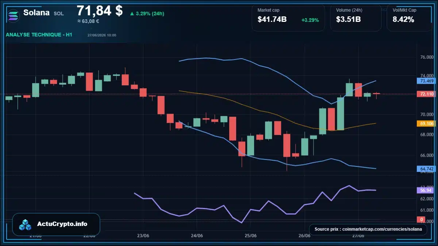This screenshot has width=438, height=246.
Task: Click the 61.000 RSI axis label
Action: pyautogui.click(x=427, y=210)
